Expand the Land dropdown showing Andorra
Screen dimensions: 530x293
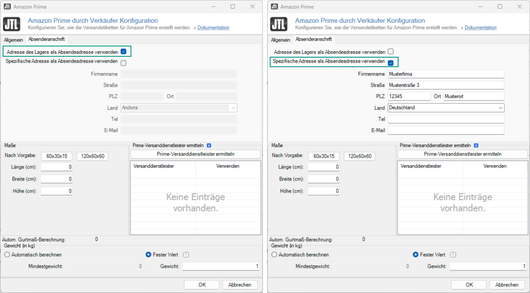tap(179, 108)
